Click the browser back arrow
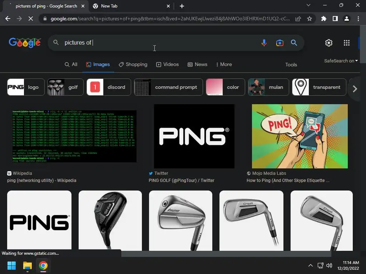Image resolution: width=366 pixels, height=274 pixels. tap(8, 19)
